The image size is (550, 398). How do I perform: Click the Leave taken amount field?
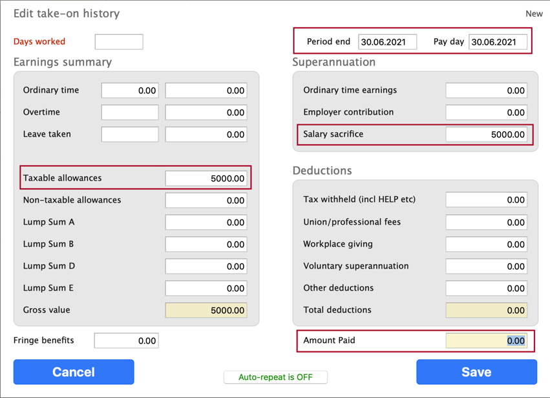pos(206,134)
